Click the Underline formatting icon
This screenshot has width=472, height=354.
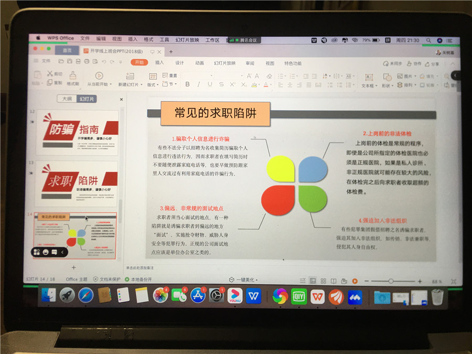point(210,84)
